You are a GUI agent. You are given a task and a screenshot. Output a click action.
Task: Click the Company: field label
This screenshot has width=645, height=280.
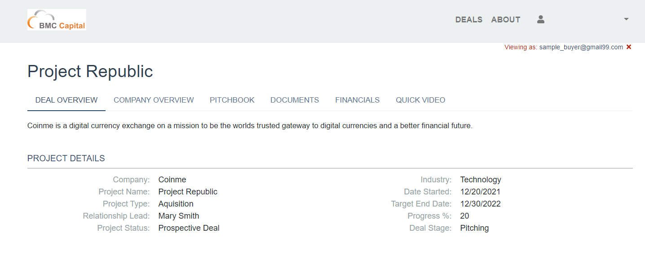coord(131,180)
